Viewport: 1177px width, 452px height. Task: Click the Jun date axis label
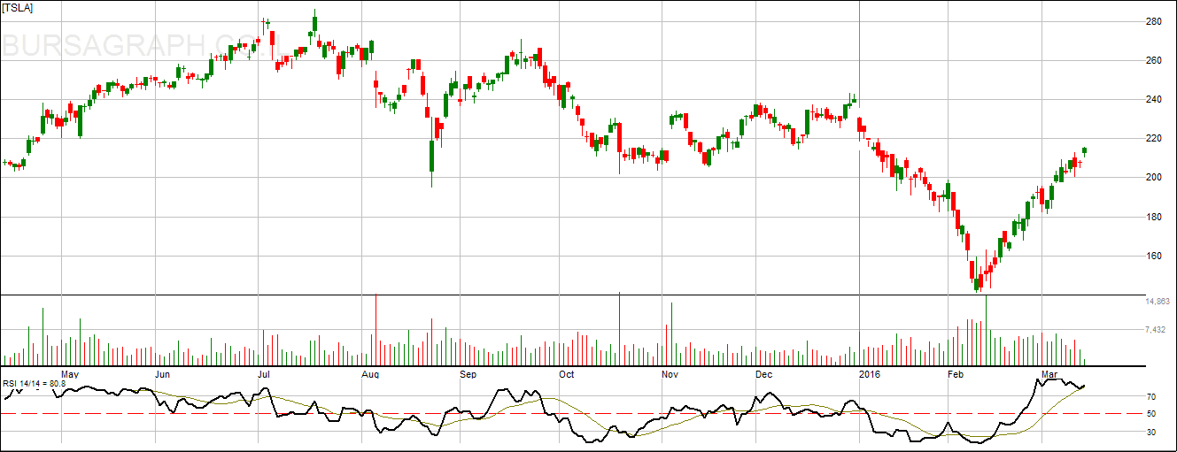click(x=162, y=374)
